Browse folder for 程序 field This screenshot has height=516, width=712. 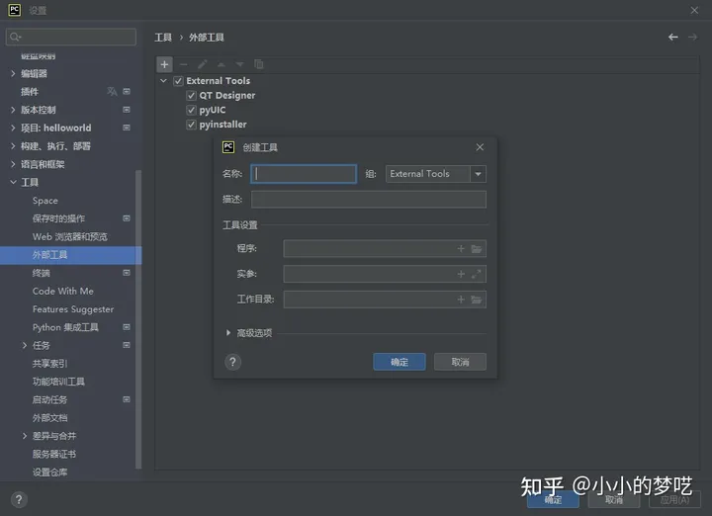pos(477,249)
